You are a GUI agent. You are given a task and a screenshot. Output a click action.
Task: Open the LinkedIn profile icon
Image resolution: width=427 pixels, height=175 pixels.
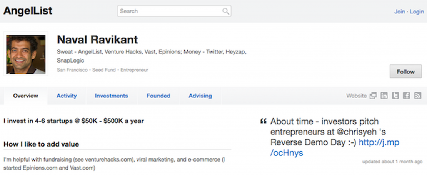(384, 96)
